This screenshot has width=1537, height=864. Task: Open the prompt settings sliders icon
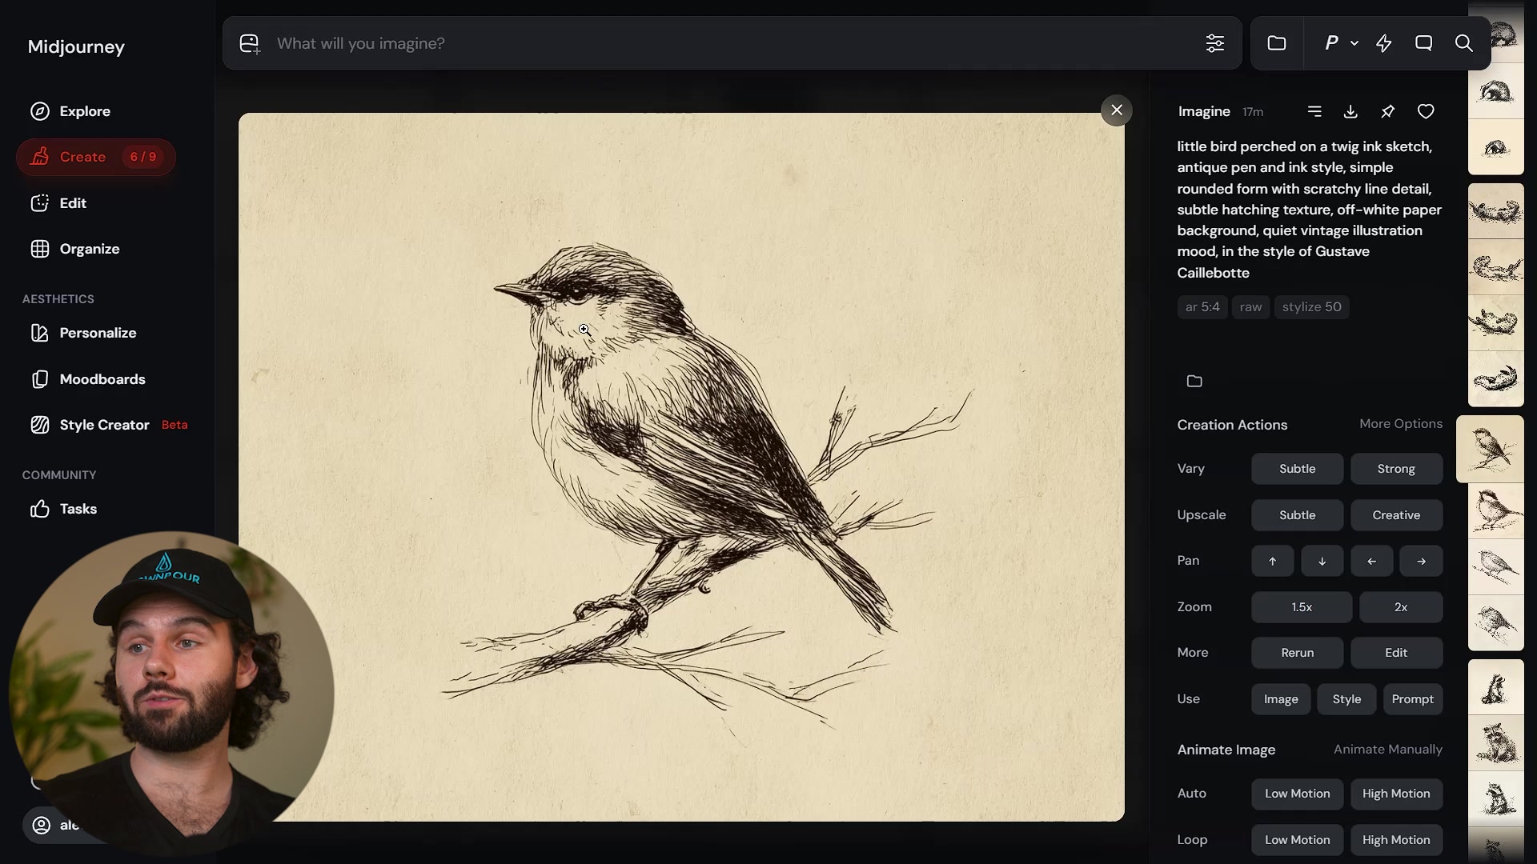click(1214, 43)
